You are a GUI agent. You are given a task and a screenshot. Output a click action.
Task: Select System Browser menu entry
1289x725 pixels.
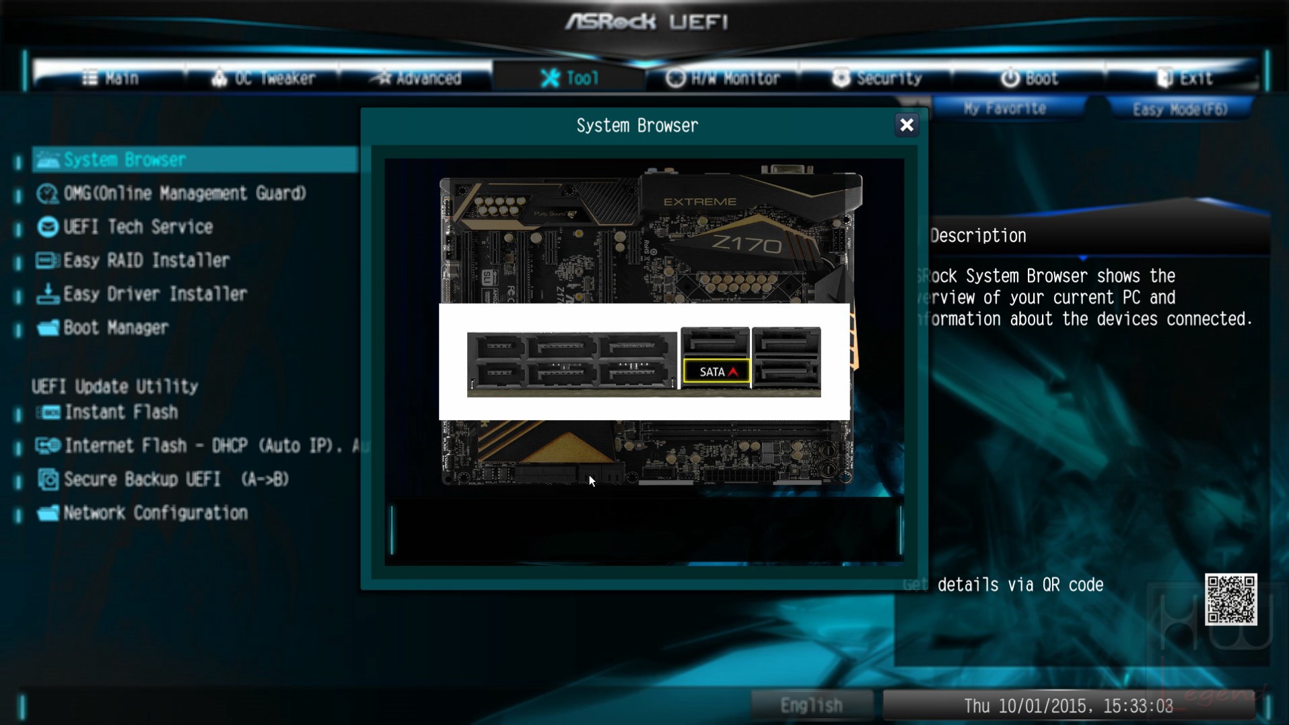(x=195, y=160)
